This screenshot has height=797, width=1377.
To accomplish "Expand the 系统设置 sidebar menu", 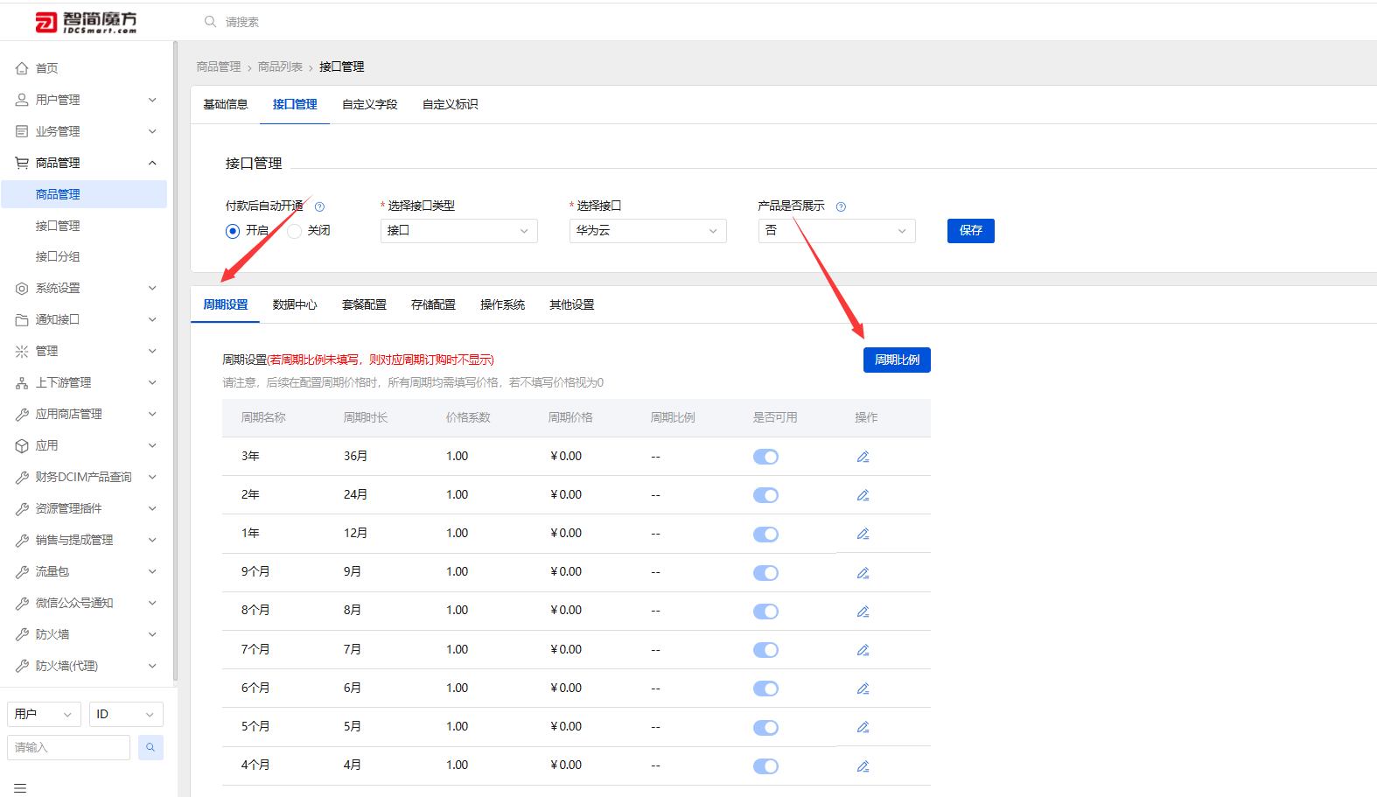I will point(152,289).
